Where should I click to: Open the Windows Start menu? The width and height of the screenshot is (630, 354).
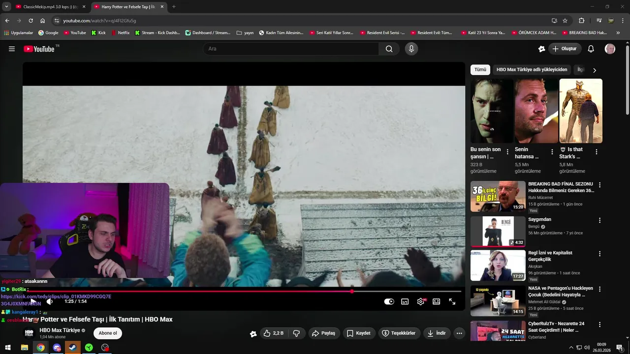click(8, 347)
